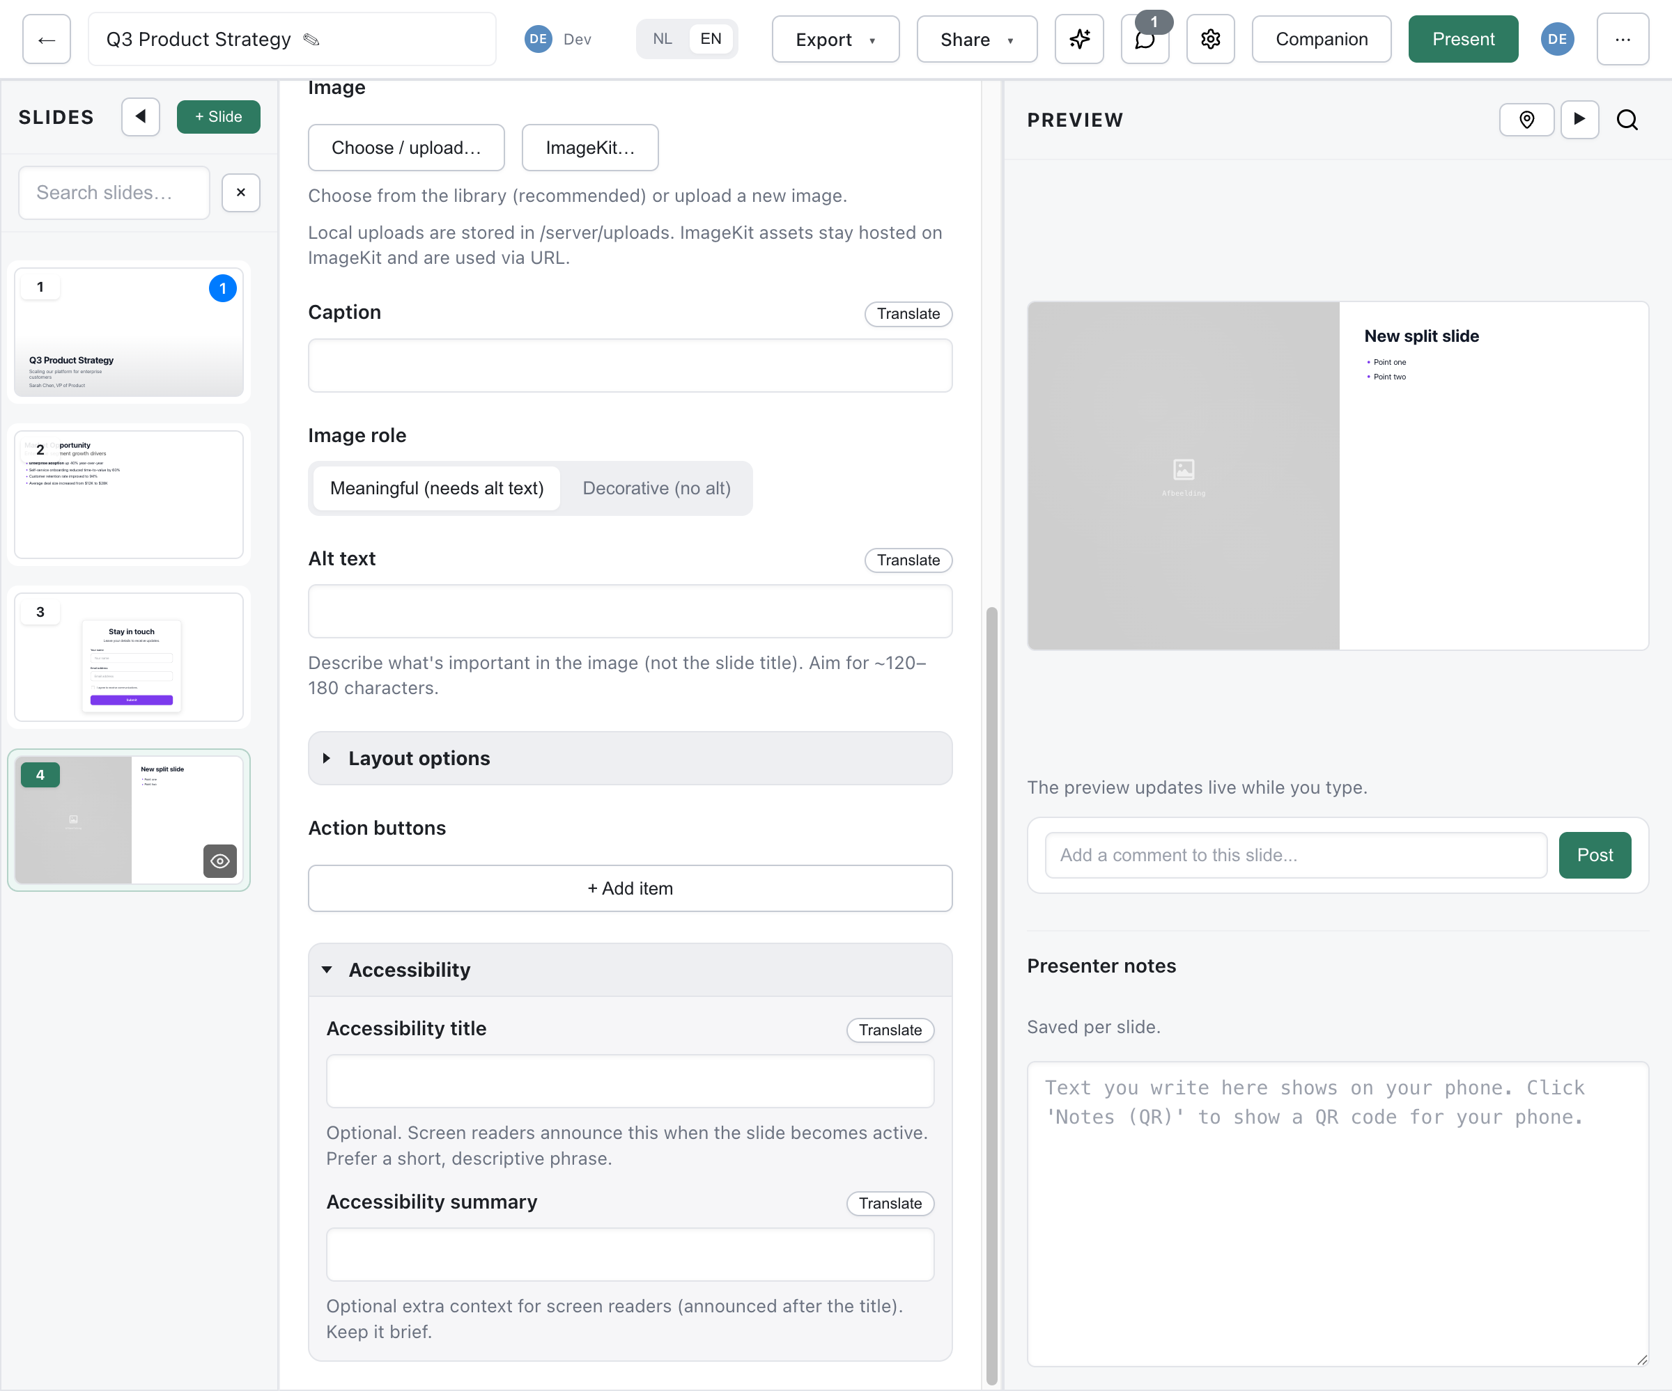Click the Q3 Product Strategy title field

291,39
